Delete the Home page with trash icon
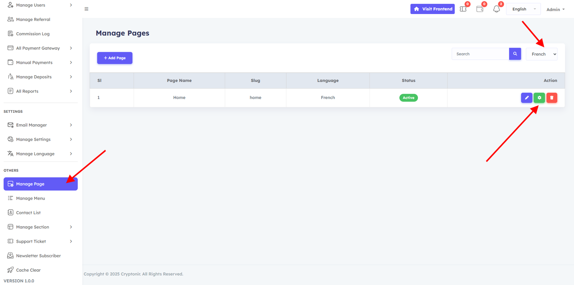The width and height of the screenshot is (574, 285). [552, 98]
